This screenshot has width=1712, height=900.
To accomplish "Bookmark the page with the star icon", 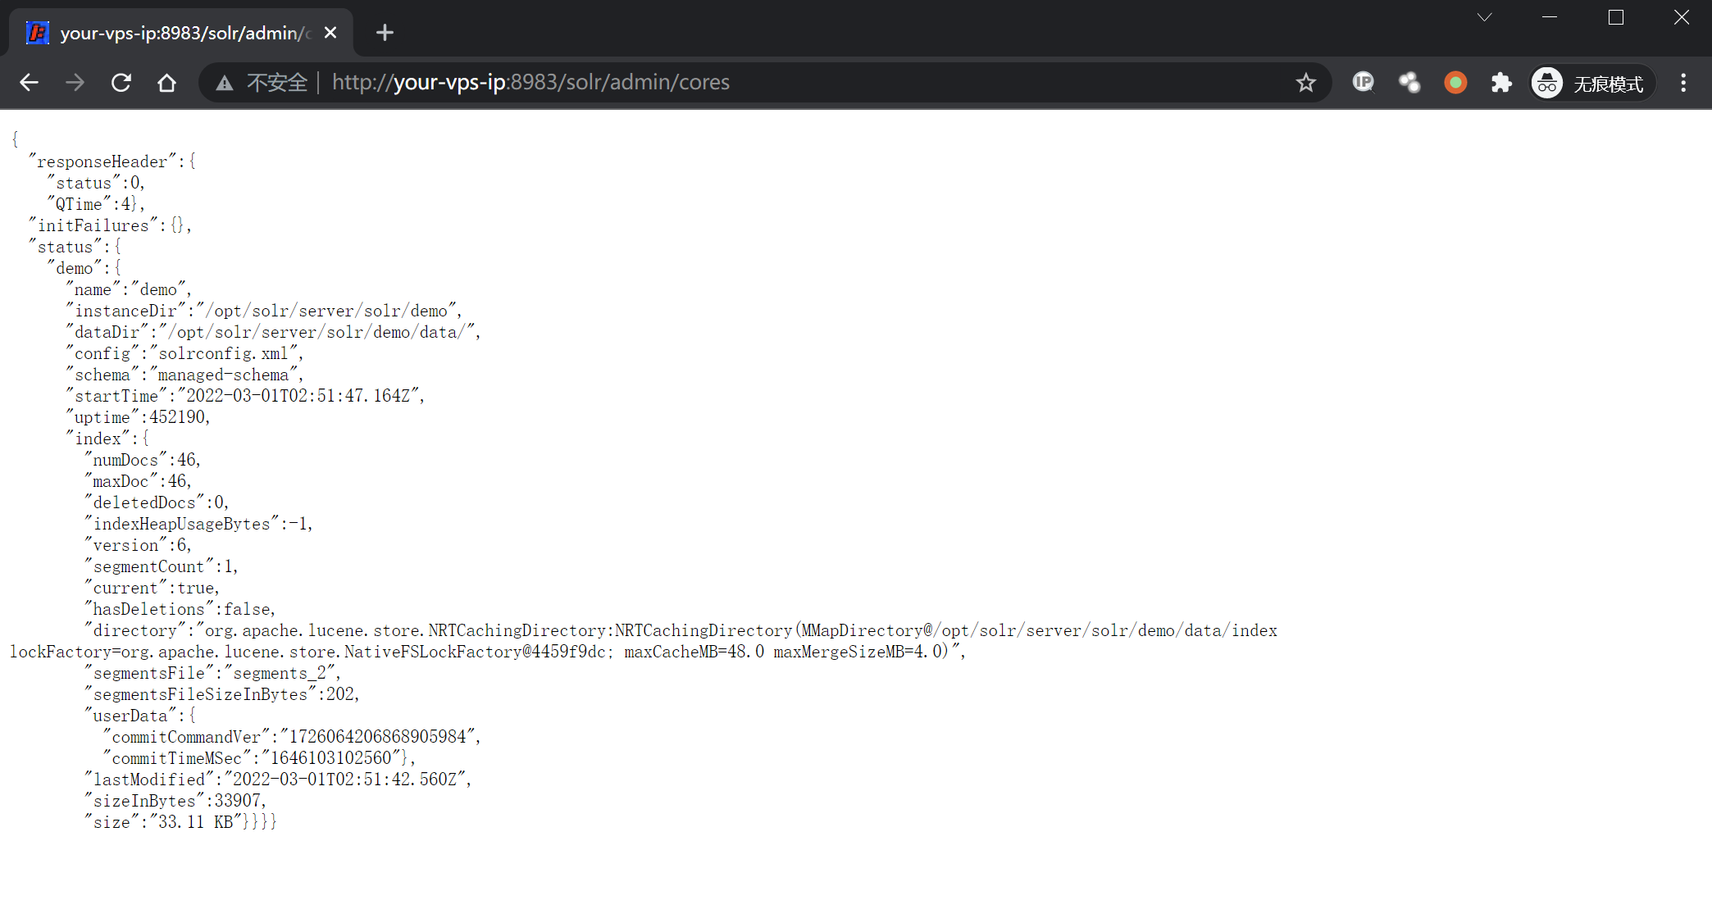I will (x=1306, y=82).
